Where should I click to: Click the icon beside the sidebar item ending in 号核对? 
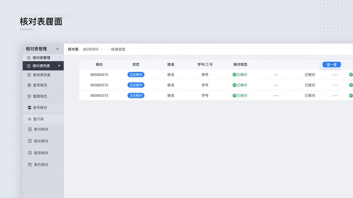[30, 108]
